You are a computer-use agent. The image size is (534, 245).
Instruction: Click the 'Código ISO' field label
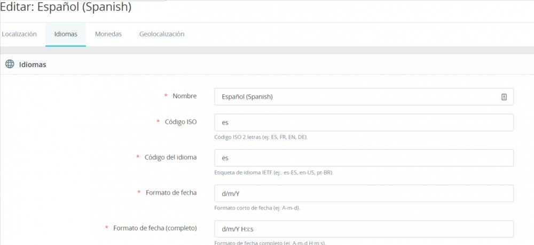click(181, 122)
